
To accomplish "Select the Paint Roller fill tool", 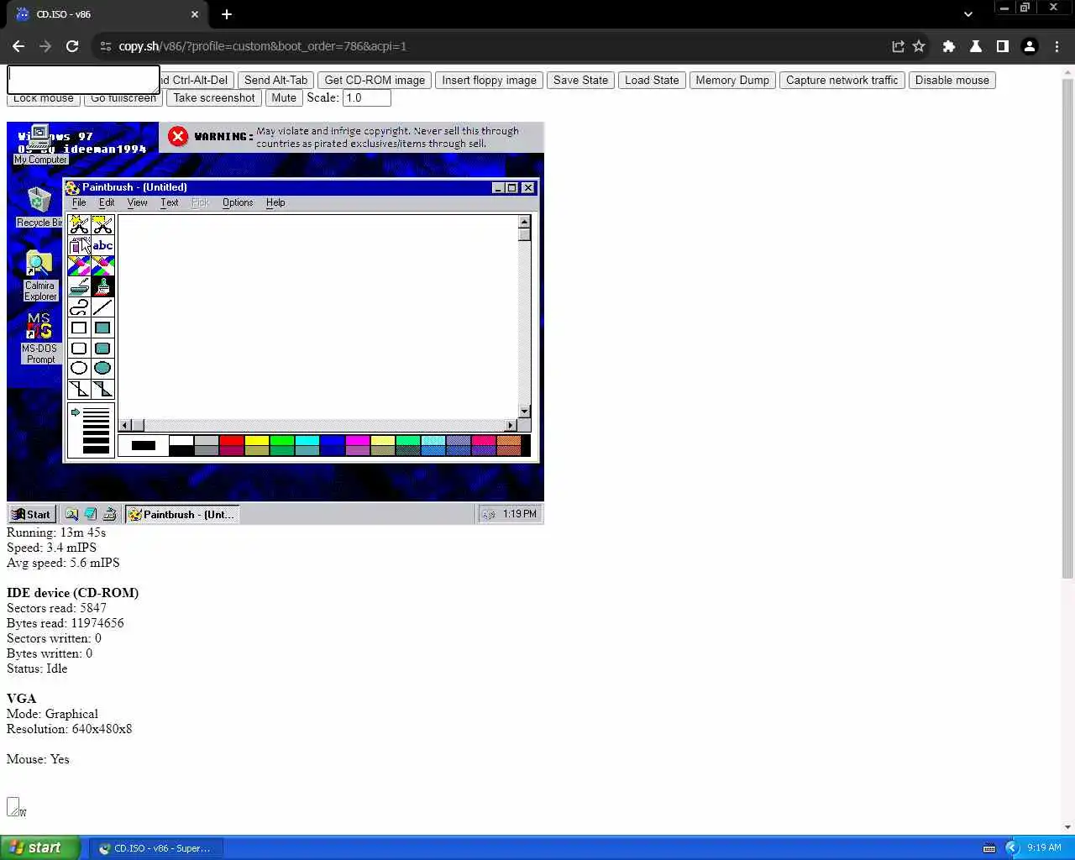I will (x=79, y=287).
